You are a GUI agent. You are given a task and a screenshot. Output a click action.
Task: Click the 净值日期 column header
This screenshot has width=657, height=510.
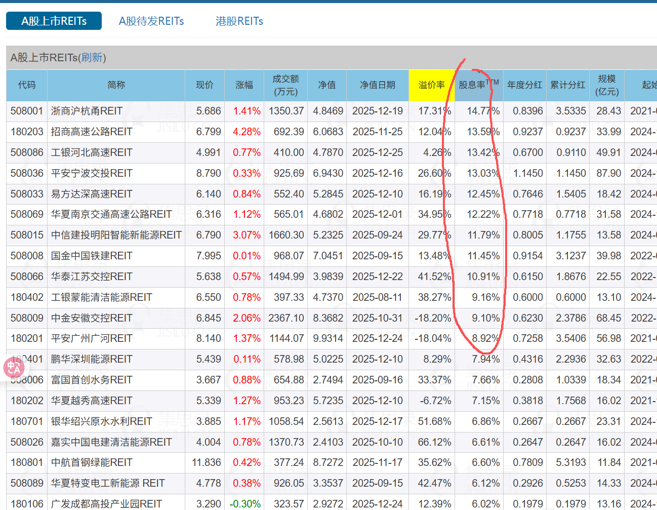[x=377, y=85]
